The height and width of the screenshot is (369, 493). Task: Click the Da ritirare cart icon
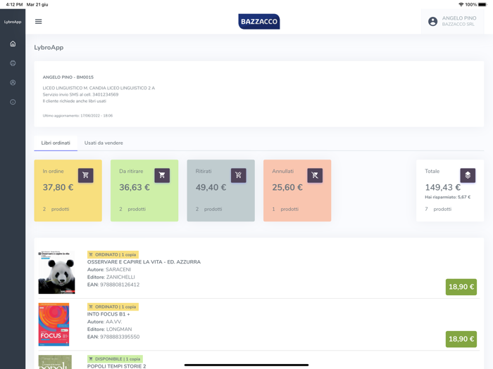(162, 175)
